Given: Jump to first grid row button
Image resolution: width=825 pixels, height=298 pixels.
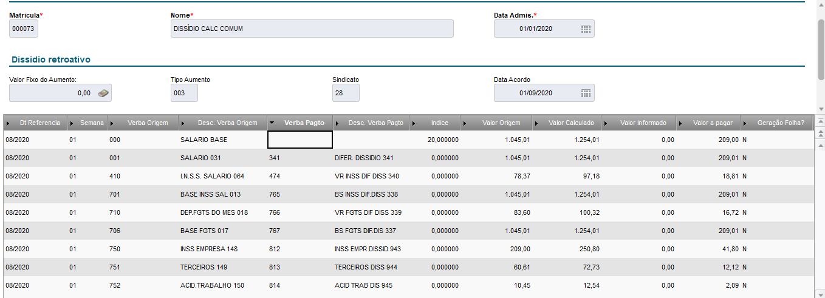Looking at the screenshot, I should tap(821, 122).
